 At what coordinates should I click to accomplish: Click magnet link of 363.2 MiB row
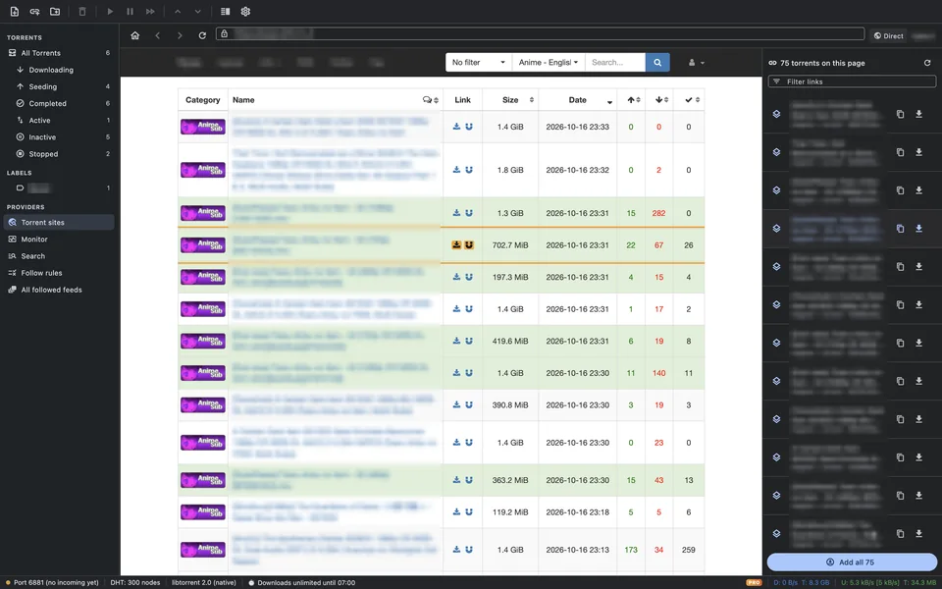pyautogui.click(x=469, y=480)
